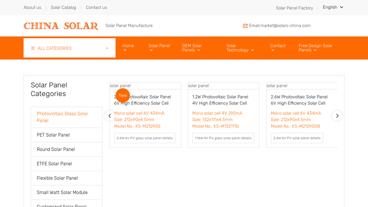Go to the About us page

(x=32, y=7)
